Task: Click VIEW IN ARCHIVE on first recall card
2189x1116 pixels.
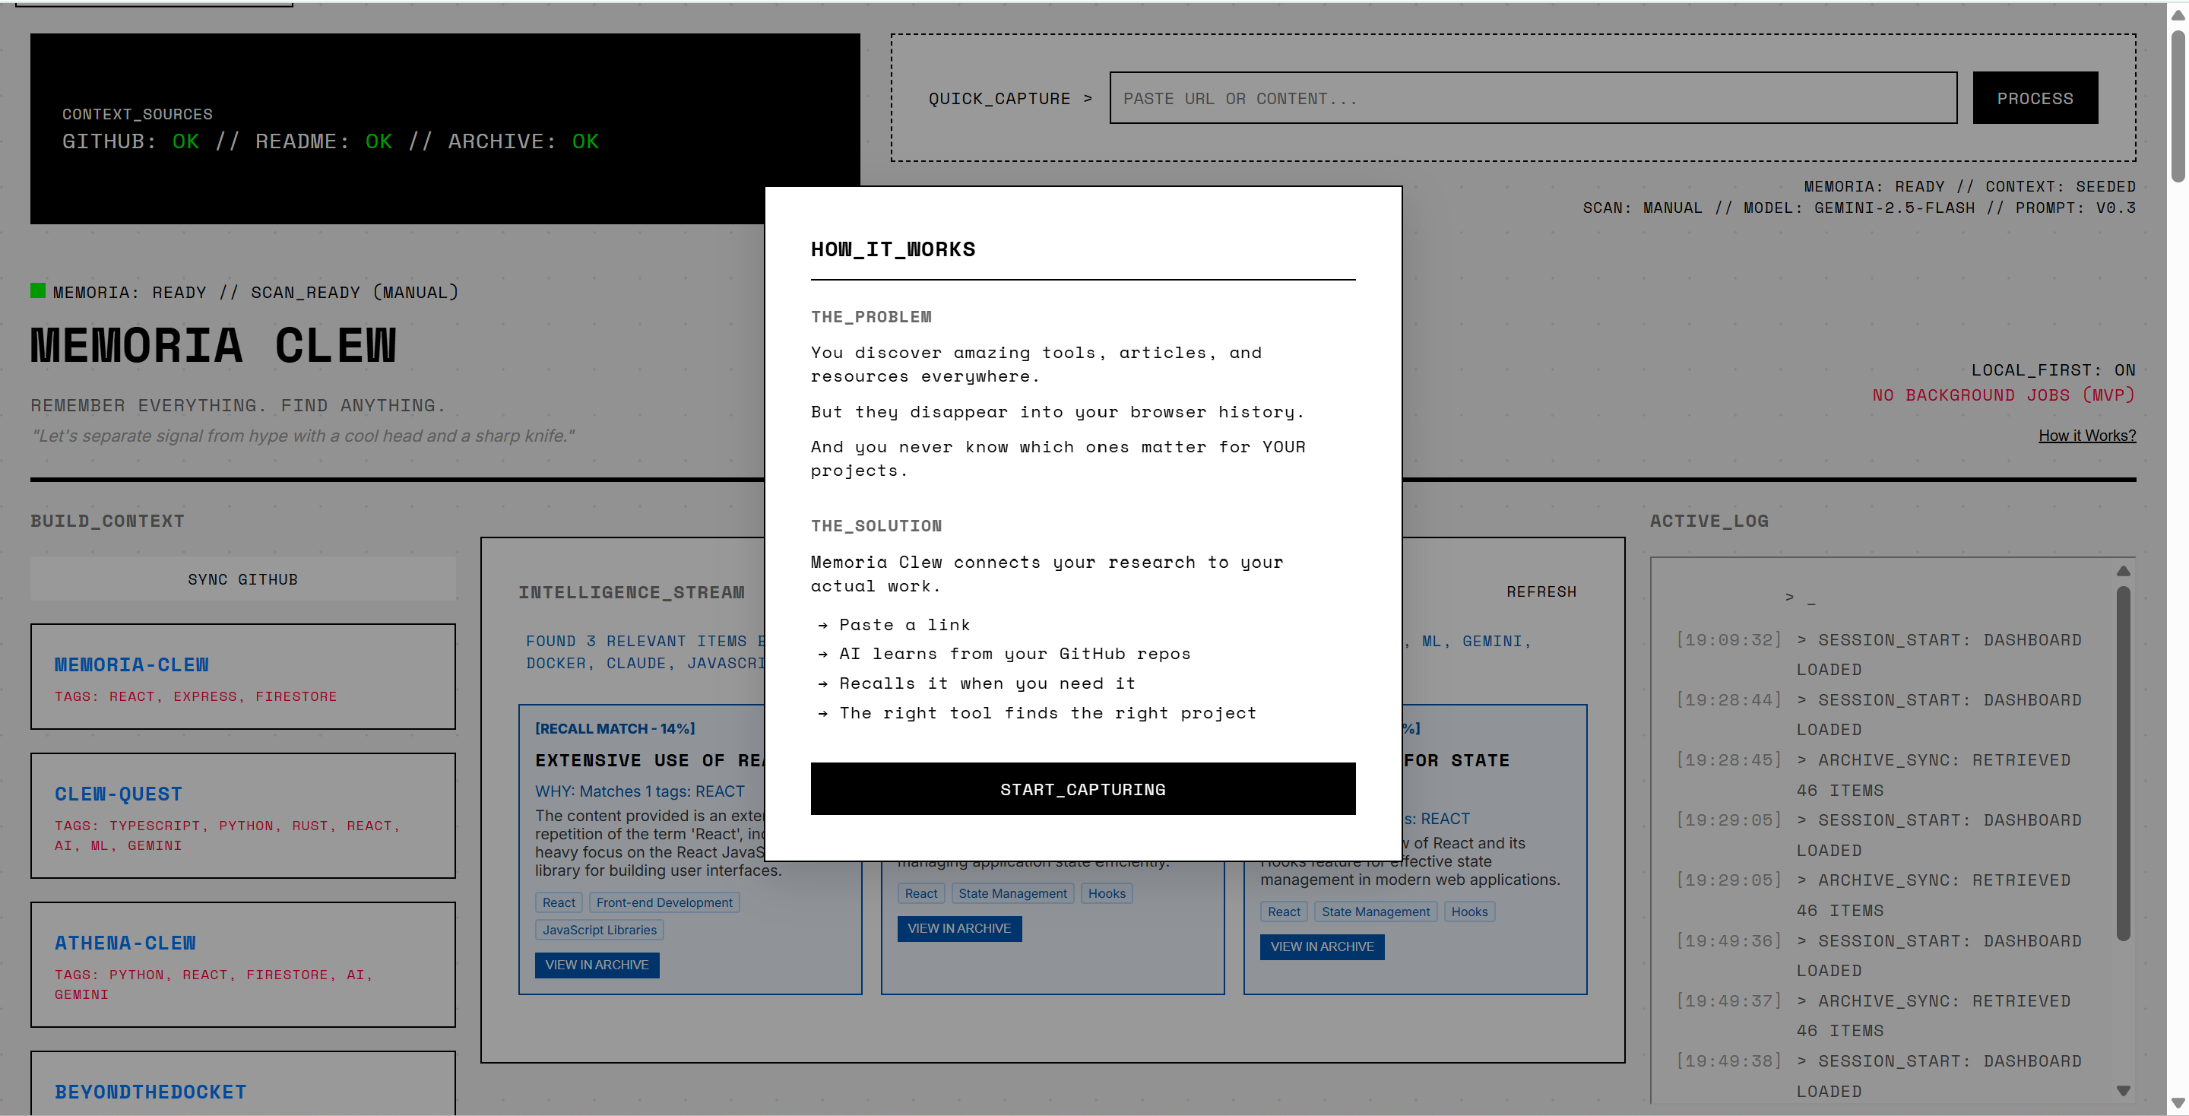Action: coord(597,965)
